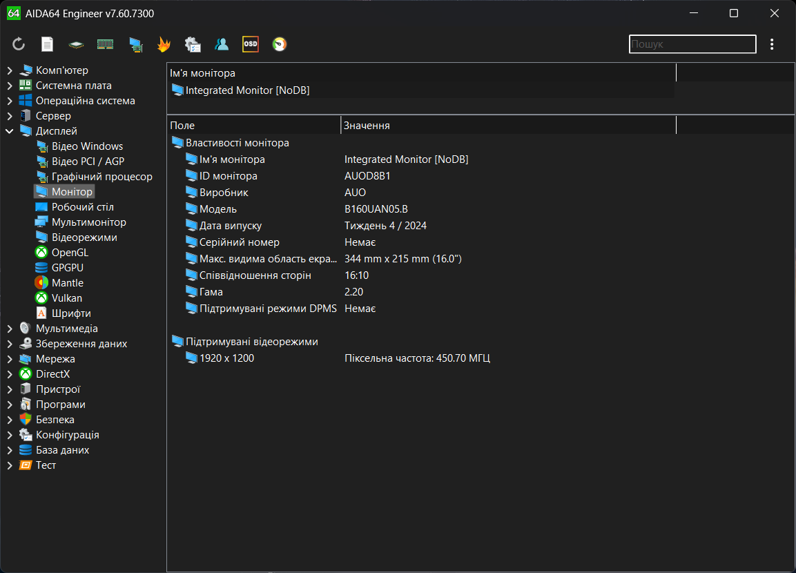Click the B160UAN05.B model value
Viewport: 796px width, 573px height.
click(x=376, y=209)
